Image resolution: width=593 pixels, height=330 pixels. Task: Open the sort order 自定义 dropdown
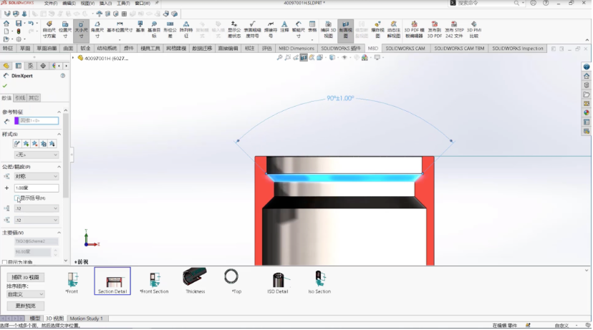click(x=25, y=294)
